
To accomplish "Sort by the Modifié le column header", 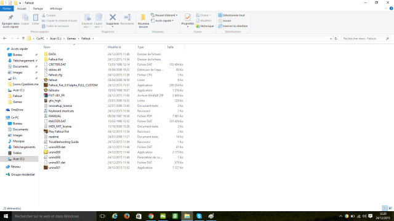I will (115, 47).
